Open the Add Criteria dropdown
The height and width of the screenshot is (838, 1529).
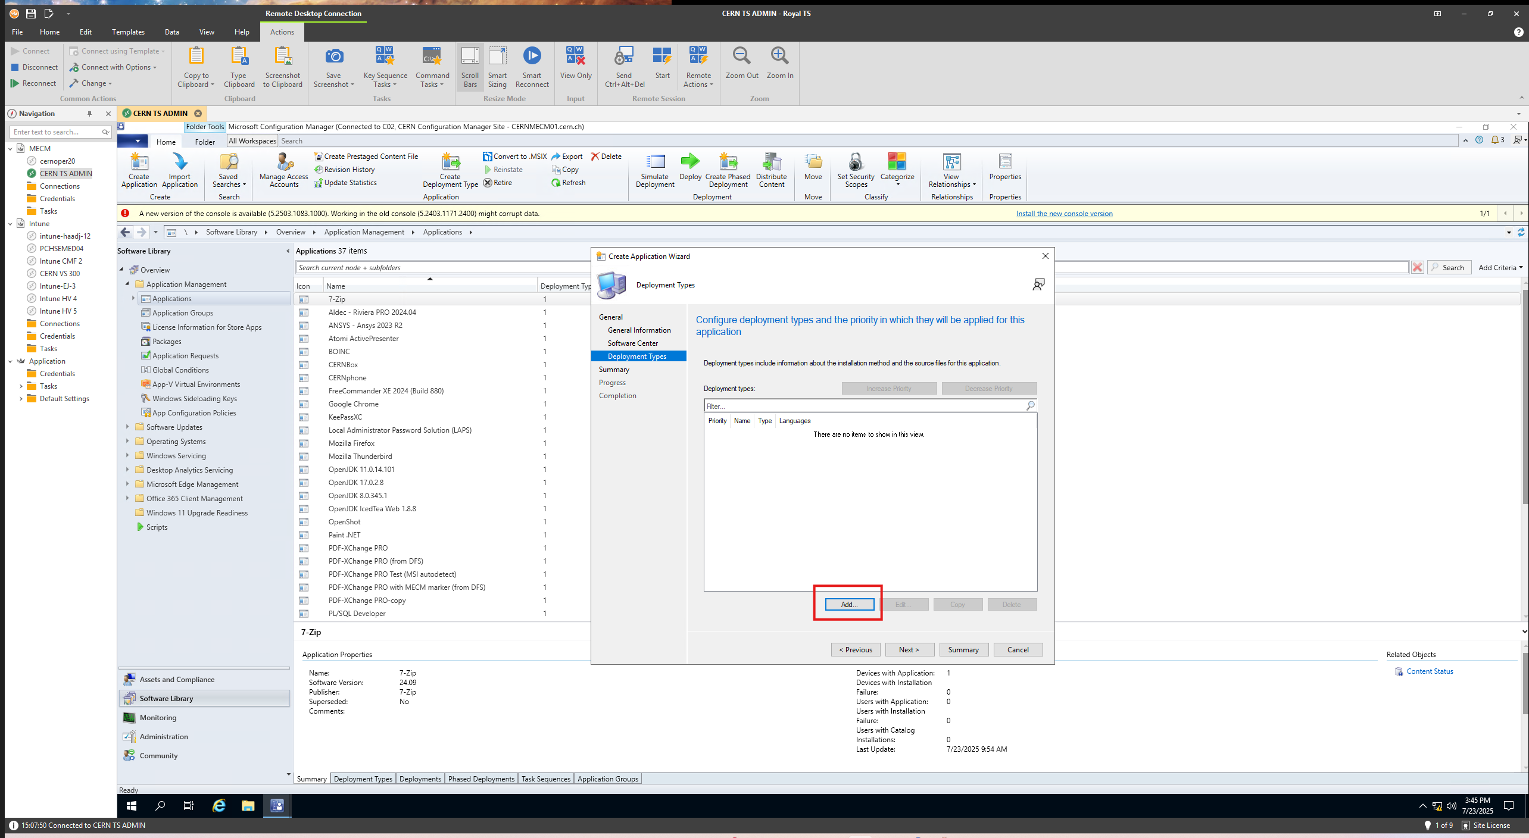coord(1500,268)
